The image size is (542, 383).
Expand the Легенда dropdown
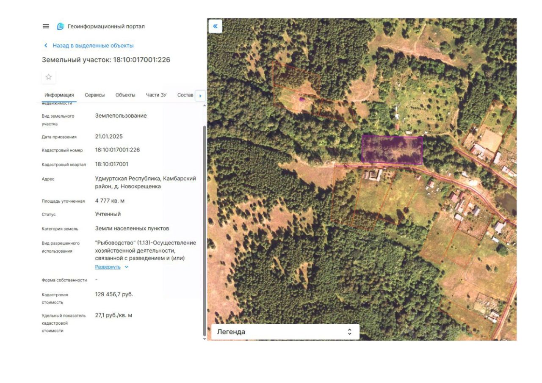click(285, 332)
